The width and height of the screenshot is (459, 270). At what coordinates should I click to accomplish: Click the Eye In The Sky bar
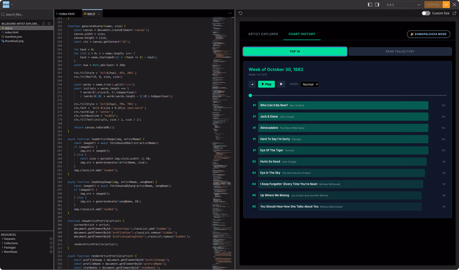341,173
